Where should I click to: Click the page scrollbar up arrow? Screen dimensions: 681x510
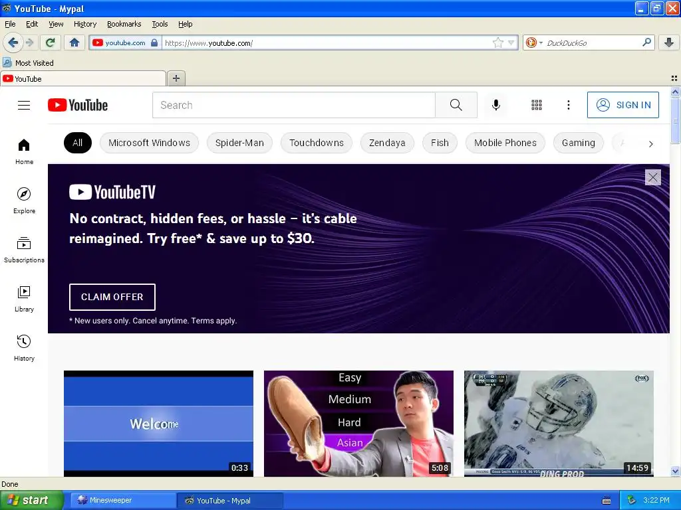pos(675,92)
